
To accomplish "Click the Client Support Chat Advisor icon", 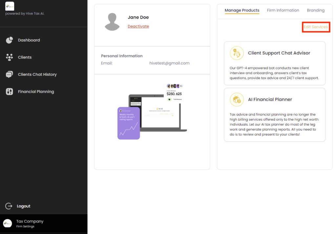I will [x=237, y=53].
